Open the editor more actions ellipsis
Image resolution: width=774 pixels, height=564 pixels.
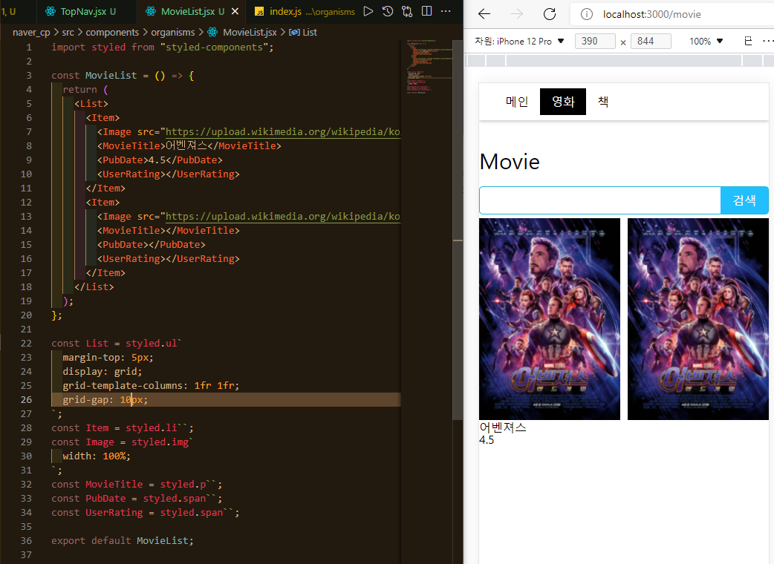(x=446, y=11)
